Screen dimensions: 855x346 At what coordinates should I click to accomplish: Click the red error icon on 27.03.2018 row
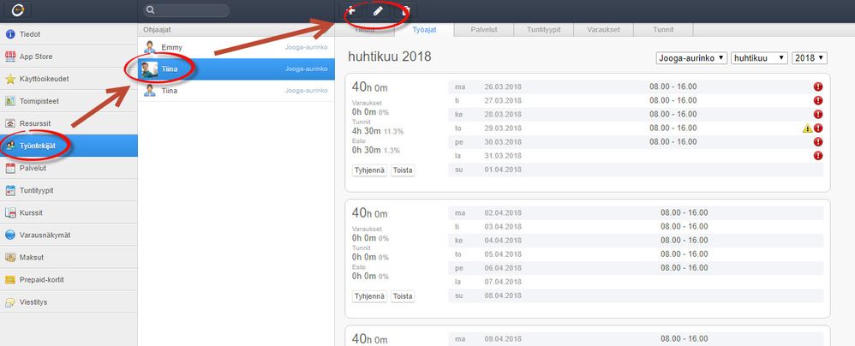pos(818,100)
